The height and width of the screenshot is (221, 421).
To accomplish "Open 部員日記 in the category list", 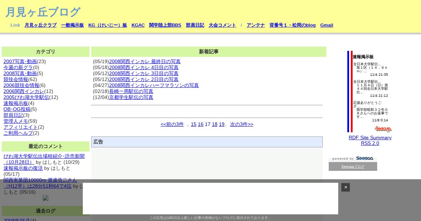I will [13, 115].
